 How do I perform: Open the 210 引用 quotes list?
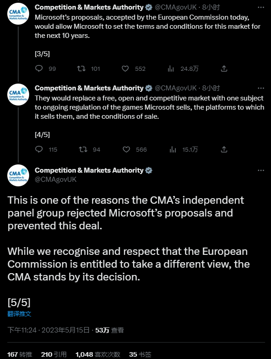(54, 354)
